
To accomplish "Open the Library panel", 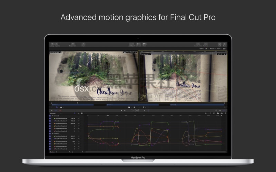I will 52,44.
